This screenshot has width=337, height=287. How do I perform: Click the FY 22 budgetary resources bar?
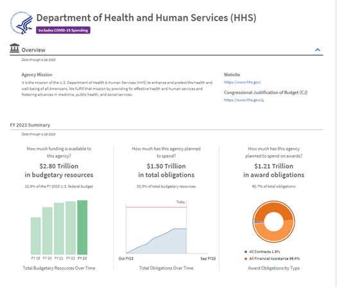71,228
